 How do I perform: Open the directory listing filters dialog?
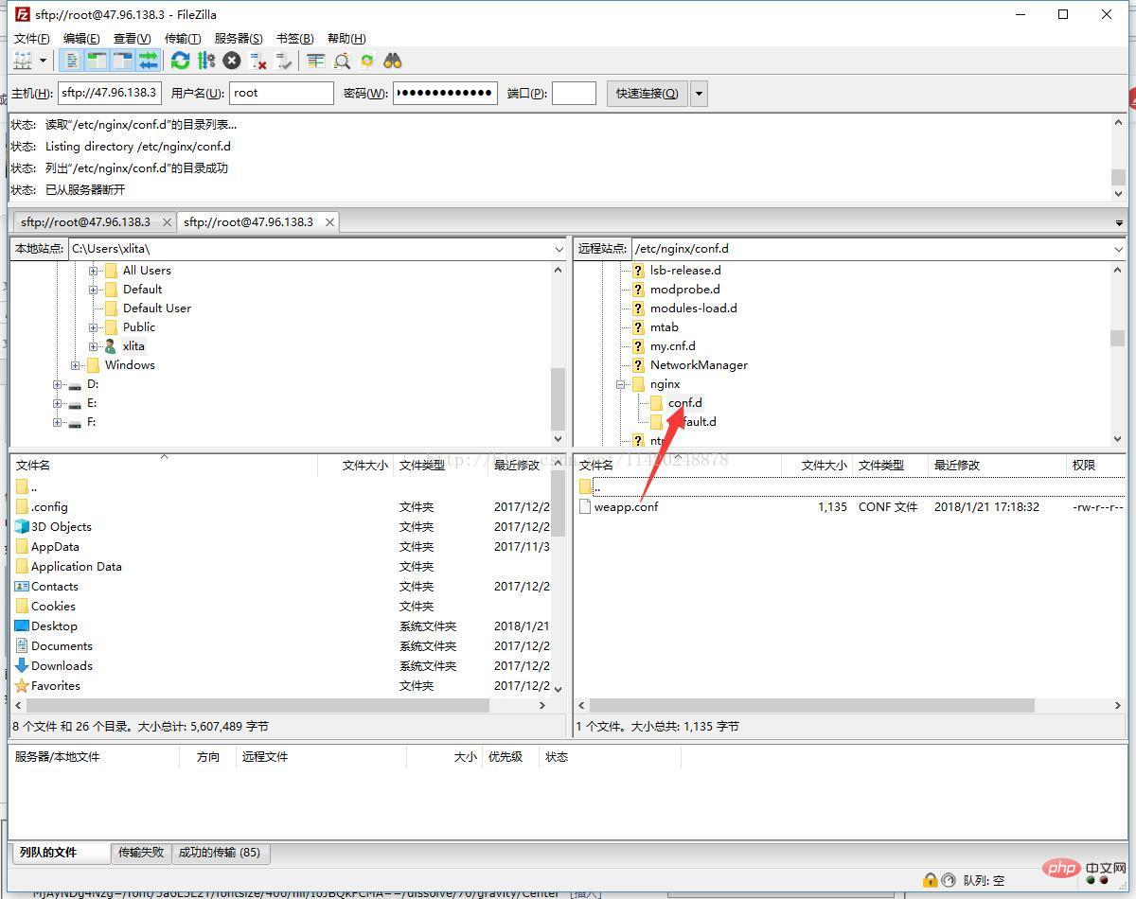tap(315, 61)
